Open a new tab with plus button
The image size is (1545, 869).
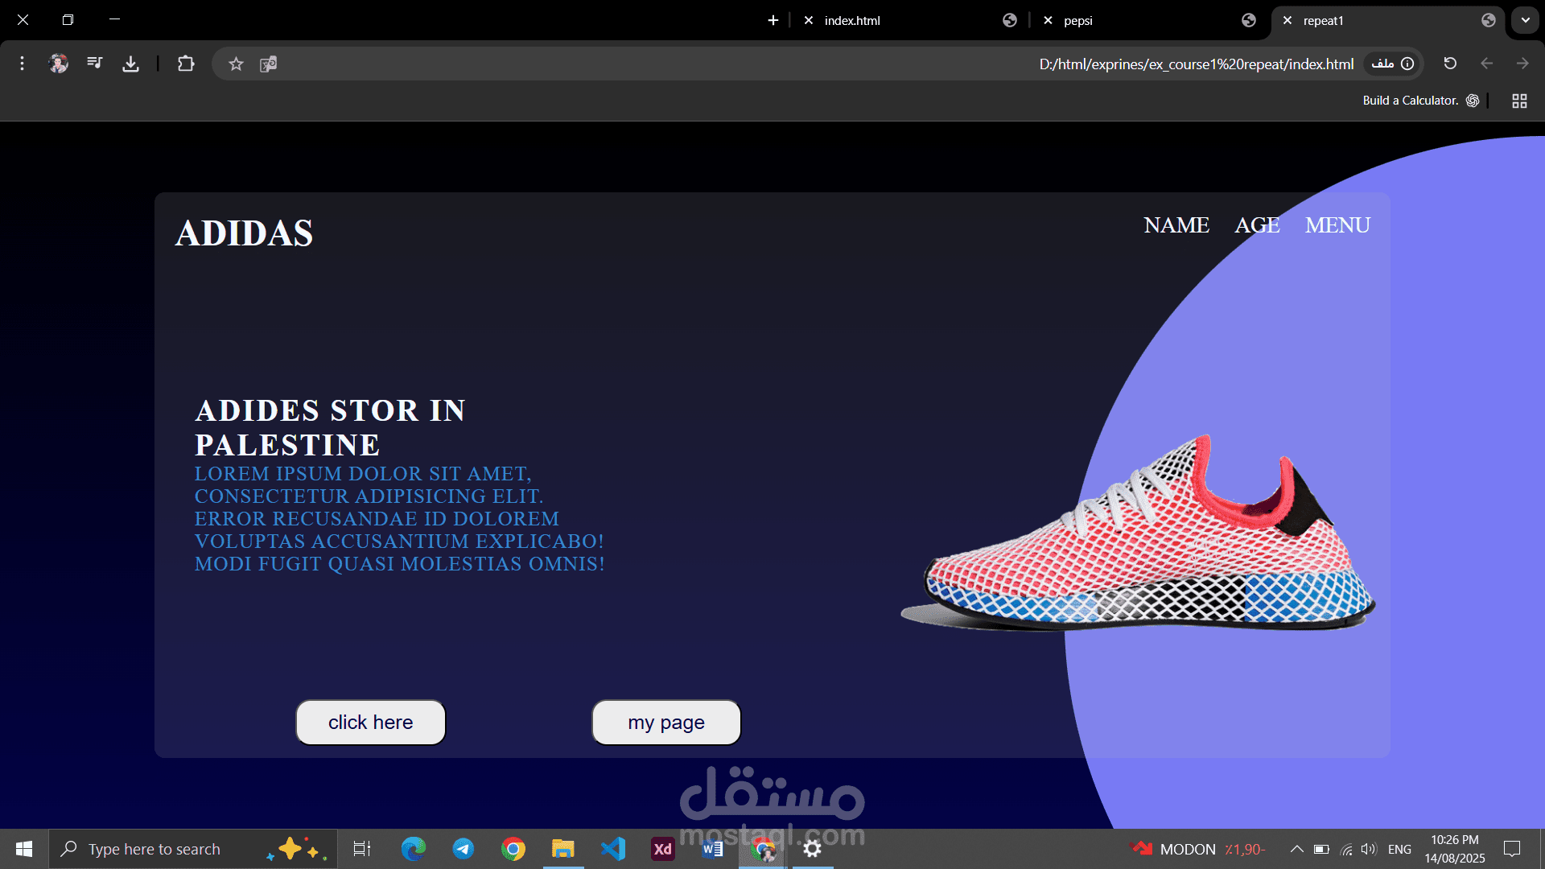coord(773,20)
